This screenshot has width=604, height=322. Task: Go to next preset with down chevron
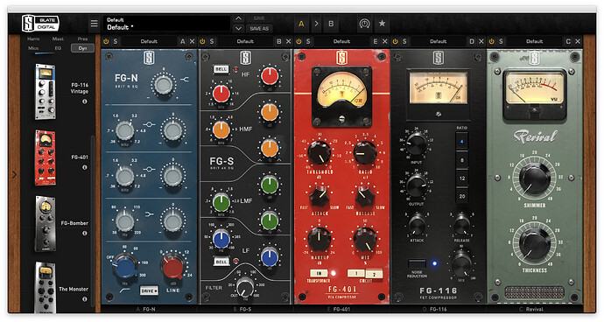click(238, 29)
